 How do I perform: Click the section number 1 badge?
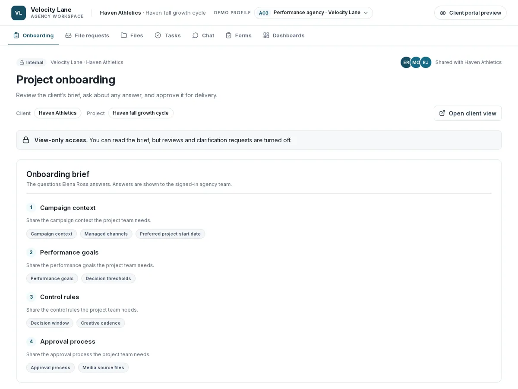[31, 207]
